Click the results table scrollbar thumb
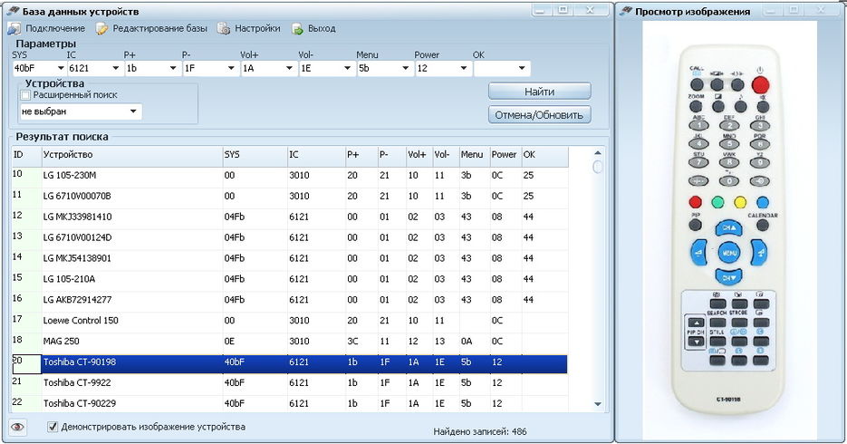The height and width of the screenshot is (444, 847). tap(598, 167)
